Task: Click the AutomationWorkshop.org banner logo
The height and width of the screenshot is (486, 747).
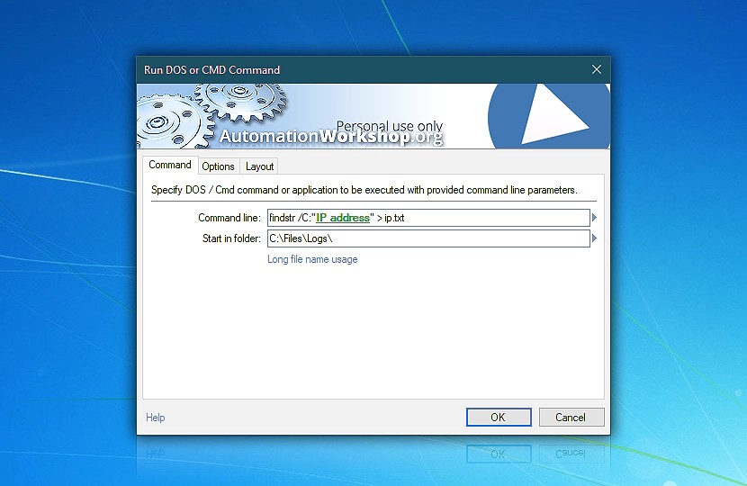Action: (331, 136)
